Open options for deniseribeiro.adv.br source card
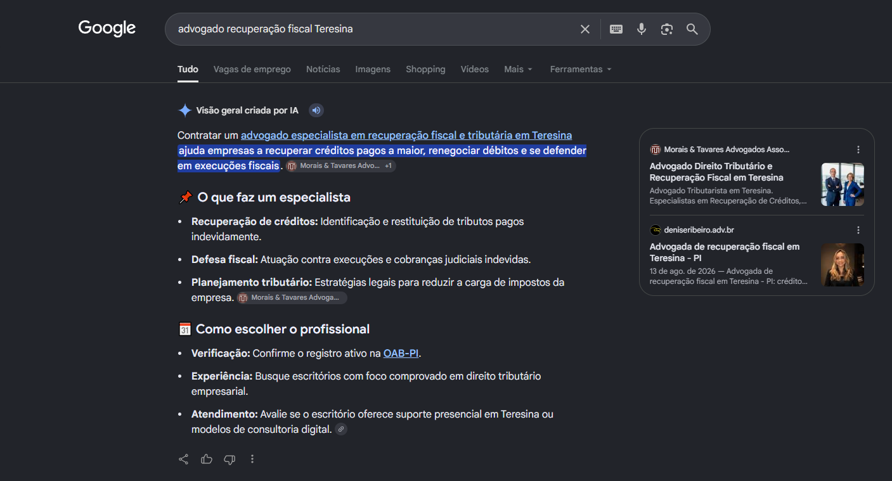The image size is (892, 481). coord(858,230)
